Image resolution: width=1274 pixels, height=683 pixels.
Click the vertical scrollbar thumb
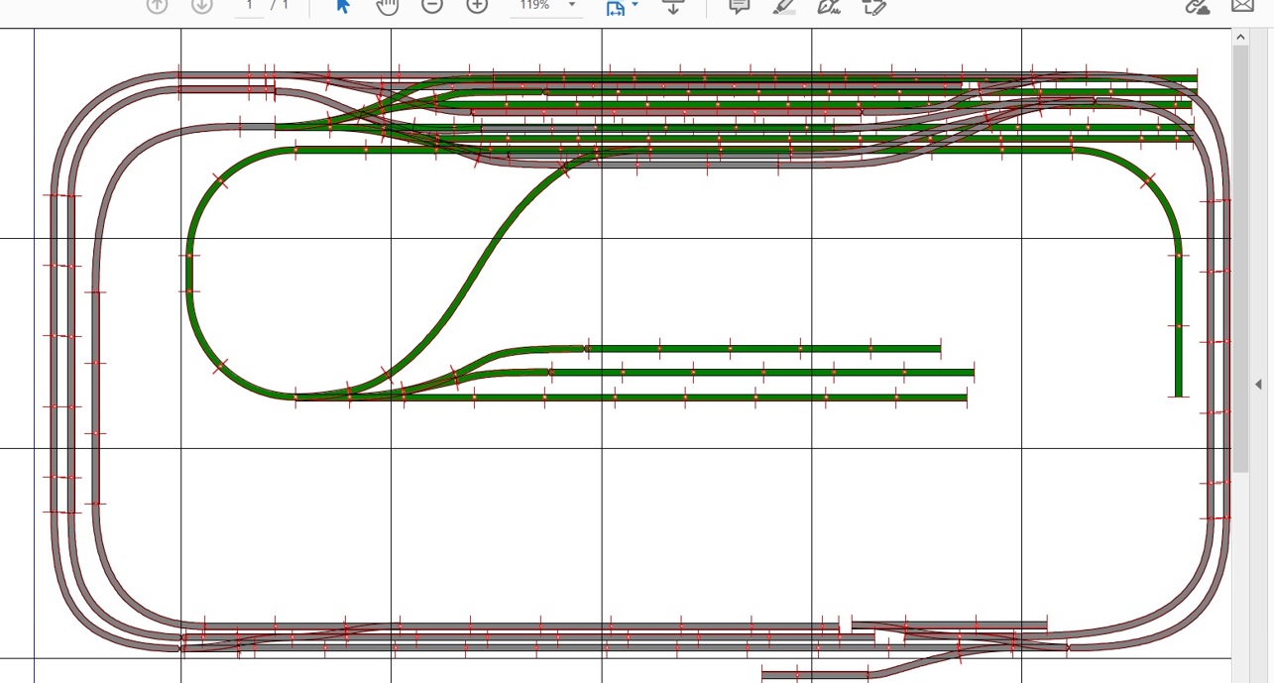(x=1239, y=258)
